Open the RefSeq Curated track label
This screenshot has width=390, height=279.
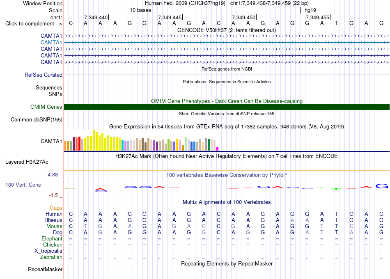pyautogui.click(x=44, y=75)
